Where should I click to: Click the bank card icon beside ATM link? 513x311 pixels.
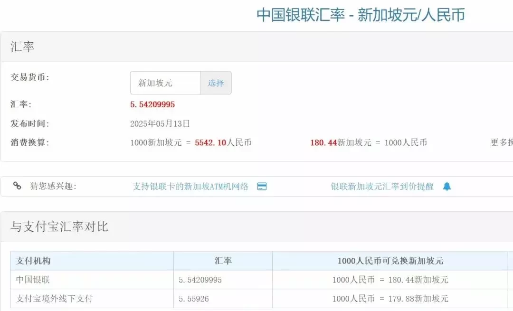pyautogui.click(x=262, y=187)
